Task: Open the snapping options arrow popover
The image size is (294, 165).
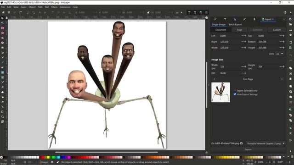Action: click(291, 12)
